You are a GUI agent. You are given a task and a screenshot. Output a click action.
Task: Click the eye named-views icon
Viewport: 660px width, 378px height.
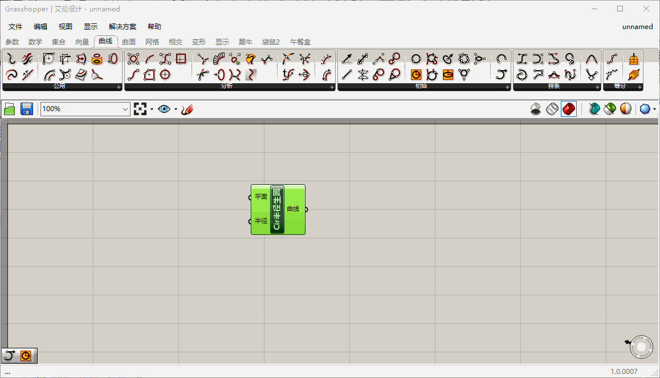164,109
